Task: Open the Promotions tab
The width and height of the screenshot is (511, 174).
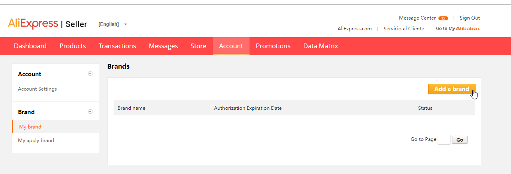Action: [x=273, y=46]
